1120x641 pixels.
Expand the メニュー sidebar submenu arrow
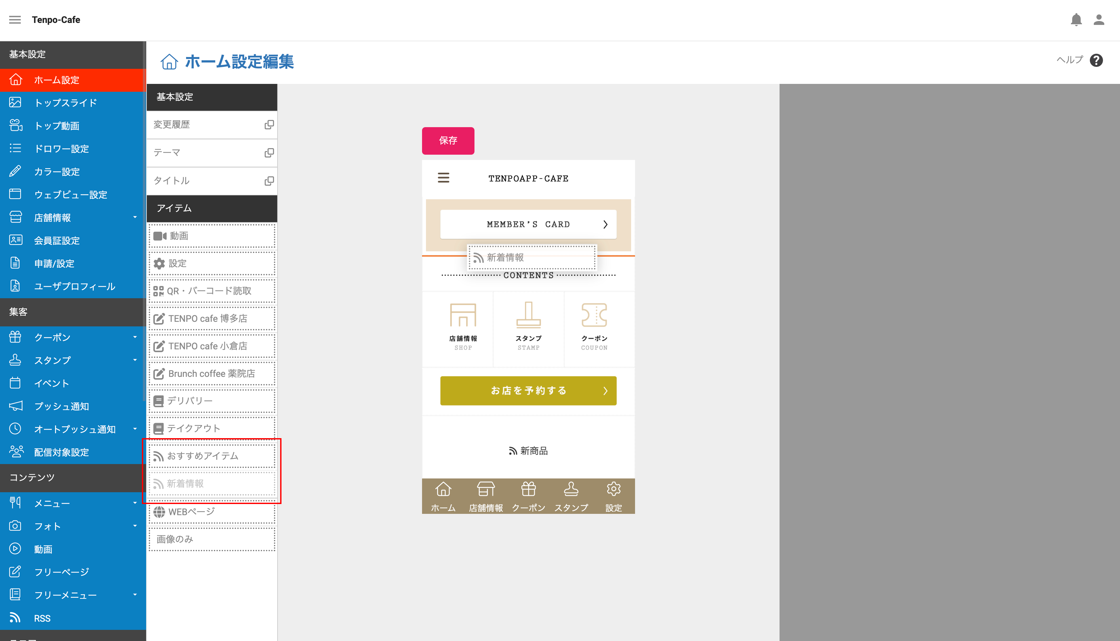[135, 503]
